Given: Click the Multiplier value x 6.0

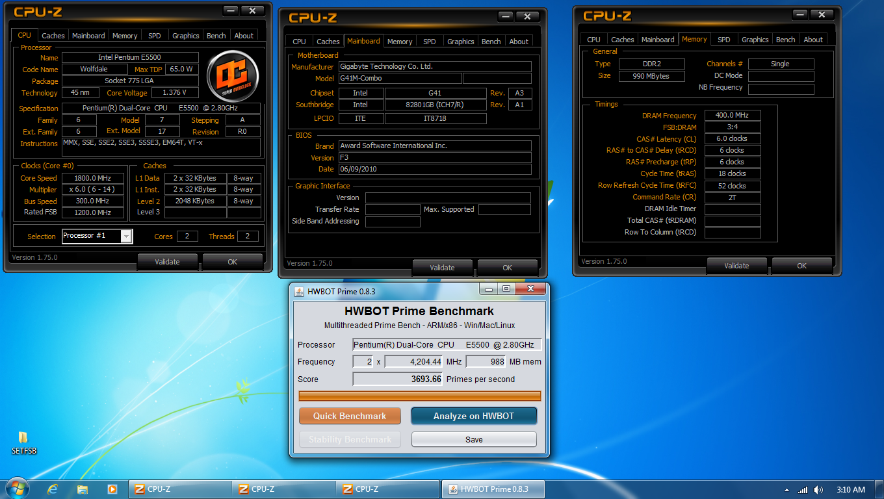Looking at the screenshot, I should pos(93,190).
